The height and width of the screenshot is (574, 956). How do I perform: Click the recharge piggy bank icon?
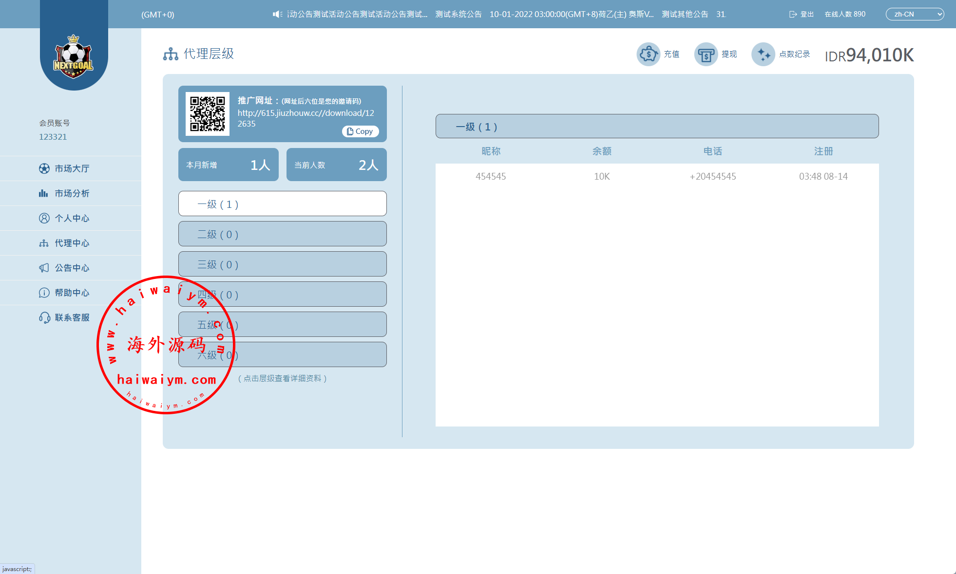pyautogui.click(x=648, y=54)
